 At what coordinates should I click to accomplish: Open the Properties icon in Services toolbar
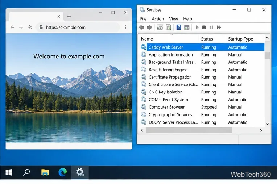click(x=160, y=27)
